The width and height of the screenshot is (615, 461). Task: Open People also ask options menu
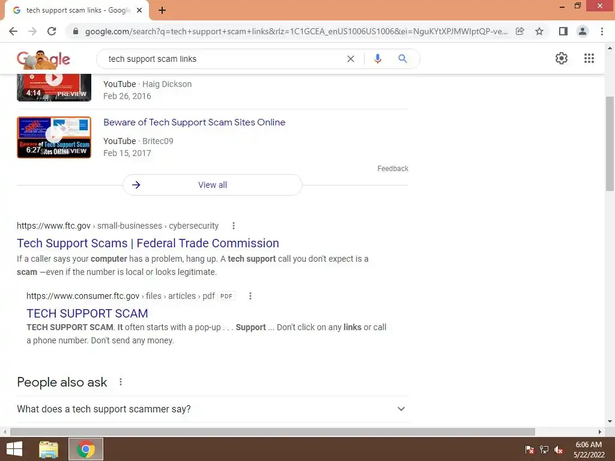click(x=121, y=382)
